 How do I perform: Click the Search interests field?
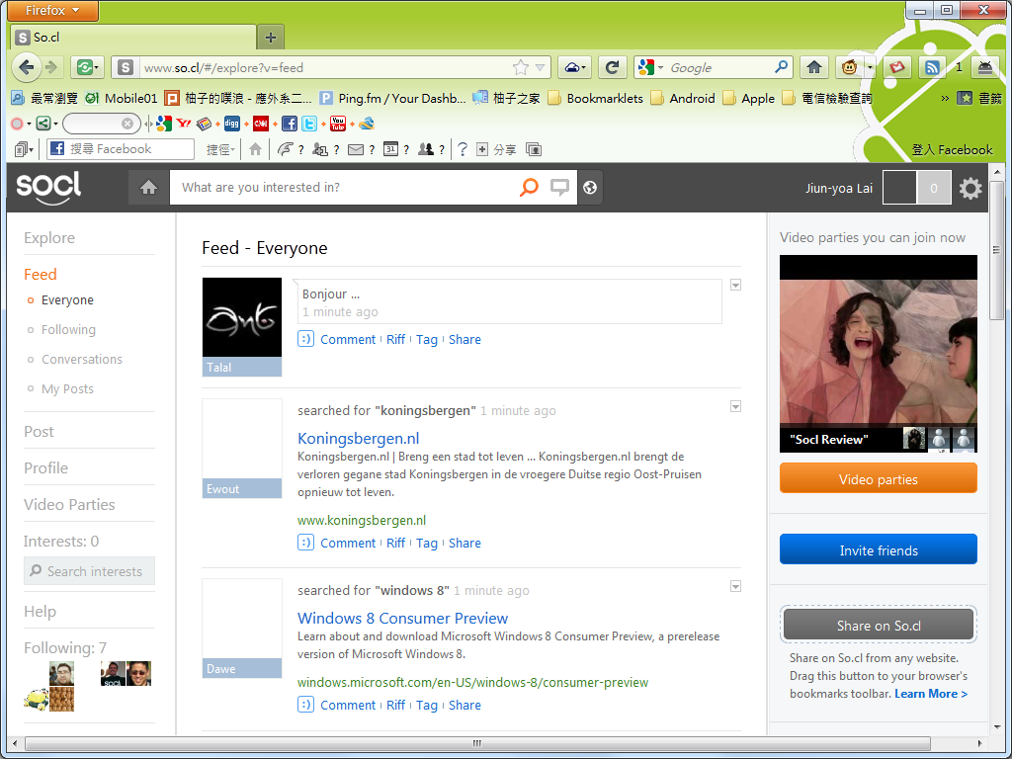pyautogui.click(x=89, y=571)
